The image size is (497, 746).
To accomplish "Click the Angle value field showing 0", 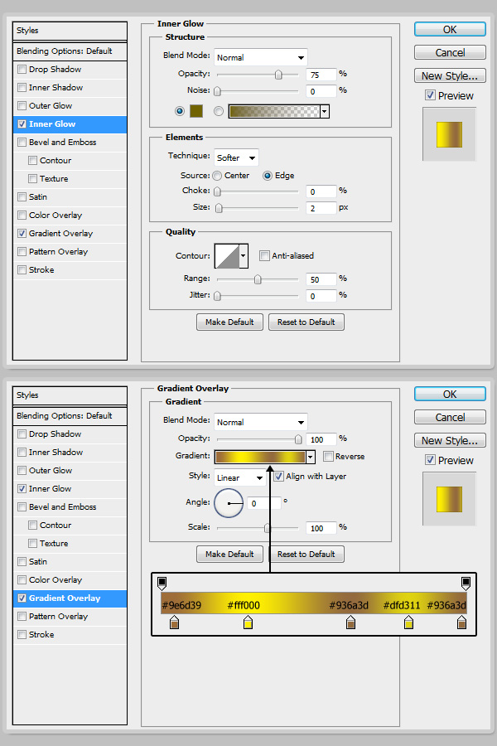I will (265, 503).
